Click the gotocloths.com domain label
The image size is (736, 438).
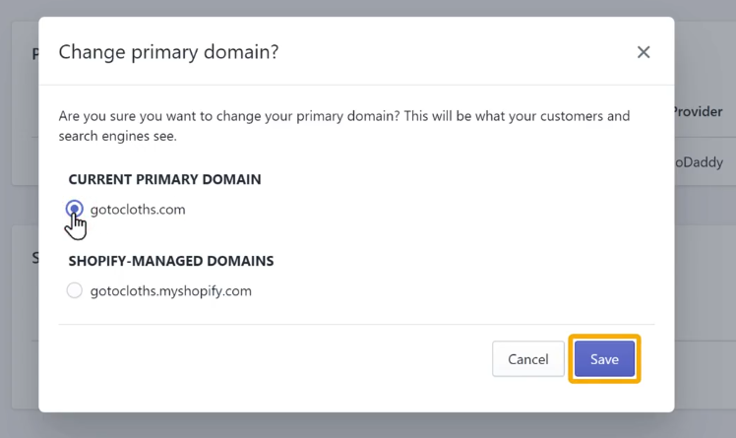[x=138, y=210]
